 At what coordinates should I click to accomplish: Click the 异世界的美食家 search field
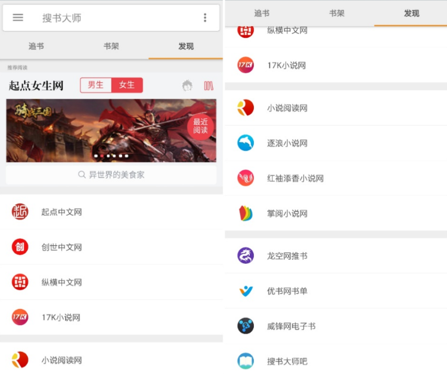pyautogui.click(x=111, y=174)
